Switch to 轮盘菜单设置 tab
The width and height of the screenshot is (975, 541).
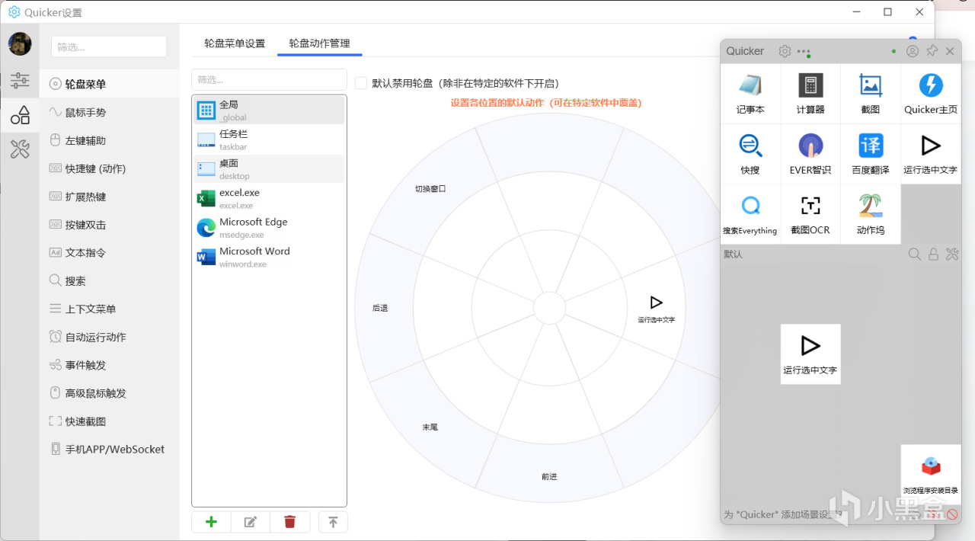pyautogui.click(x=235, y=43)
